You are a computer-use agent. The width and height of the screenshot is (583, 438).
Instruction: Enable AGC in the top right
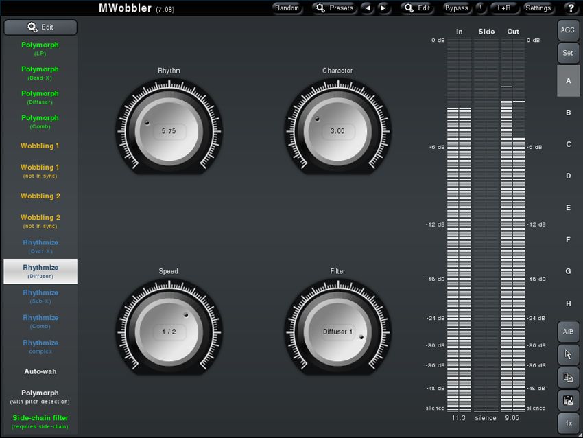point(568,30)
